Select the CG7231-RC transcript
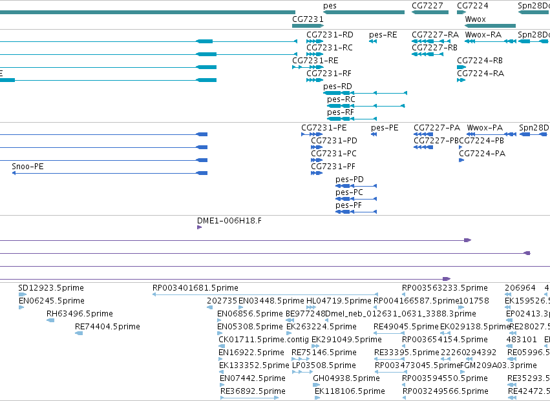The width and height of the screenshot is (550, 401). [315, 54]
